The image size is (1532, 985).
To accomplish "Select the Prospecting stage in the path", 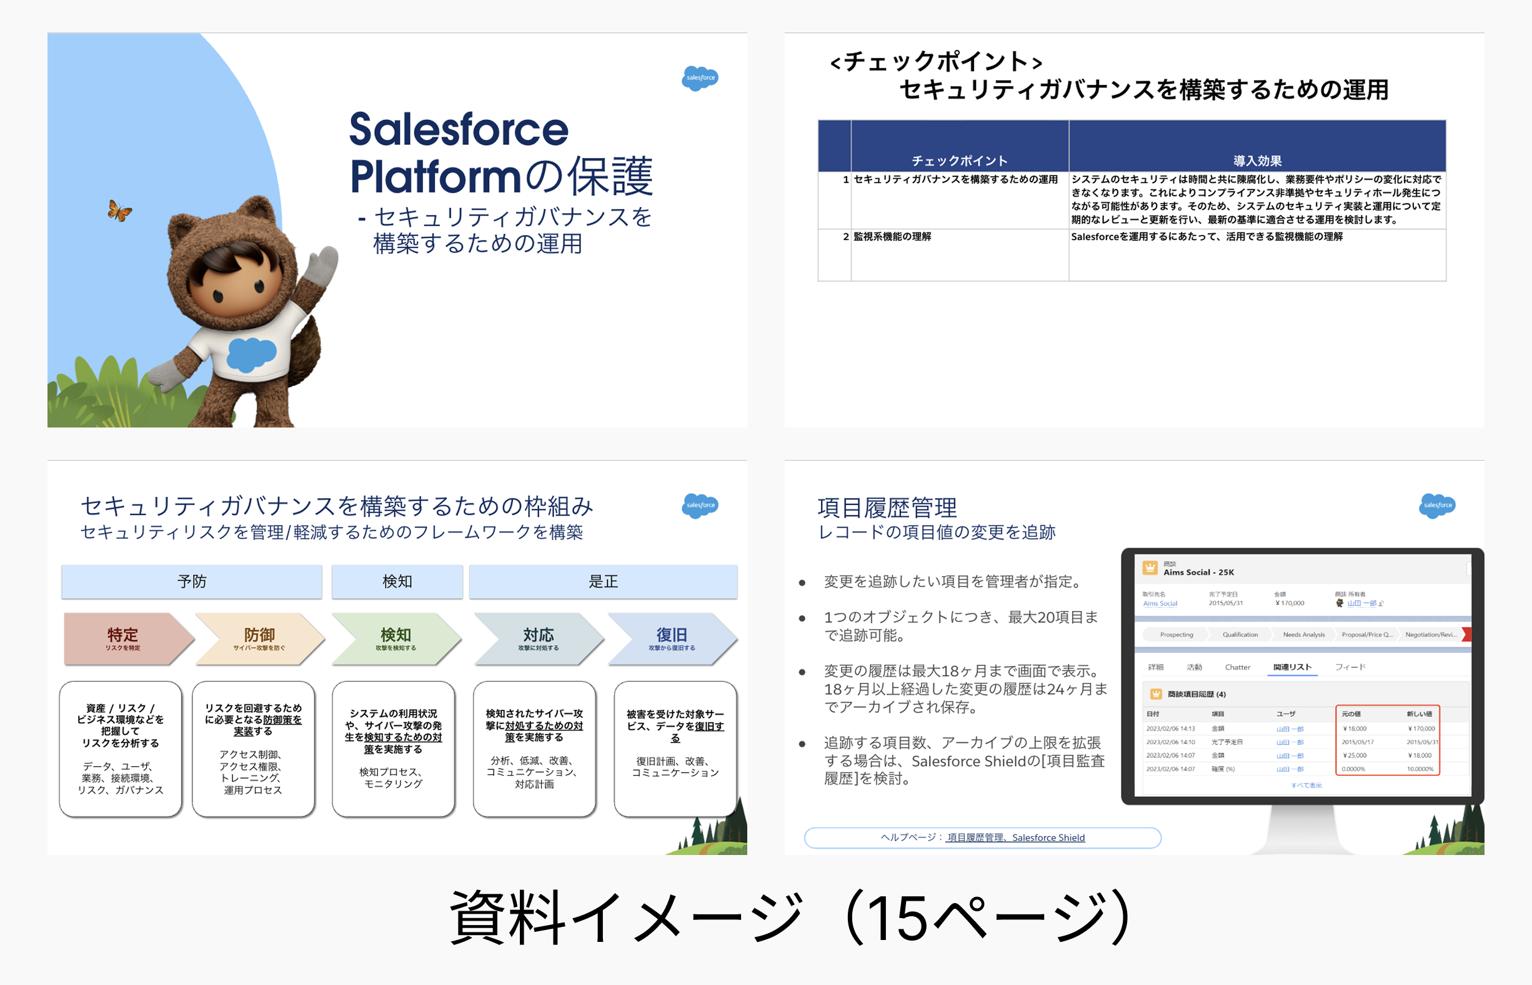I will (x=1176, y=634).
